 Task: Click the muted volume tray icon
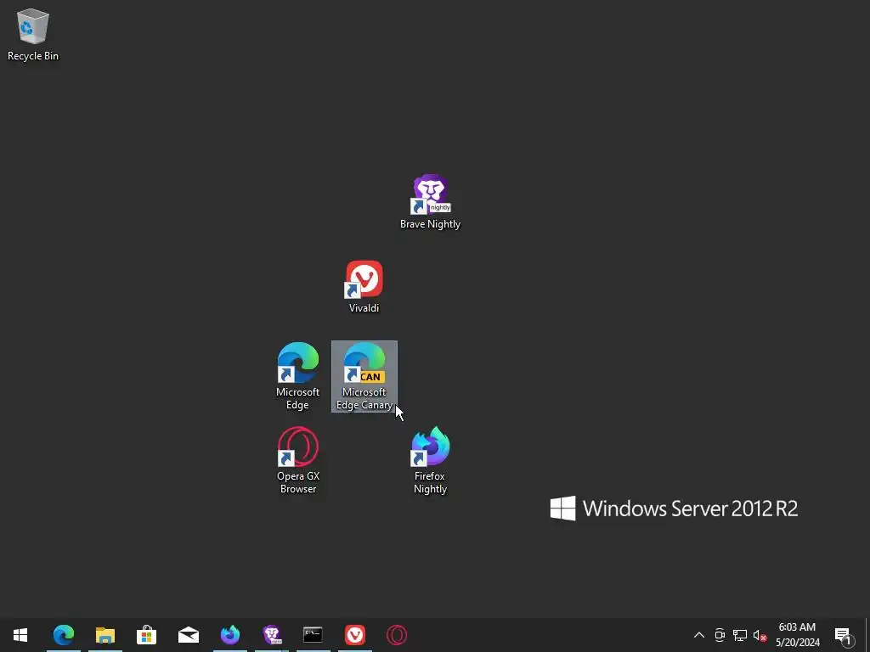tap(760, 635)
